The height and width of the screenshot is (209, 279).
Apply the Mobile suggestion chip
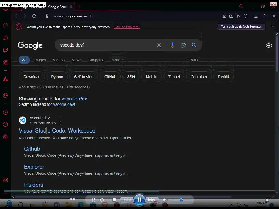151,77
